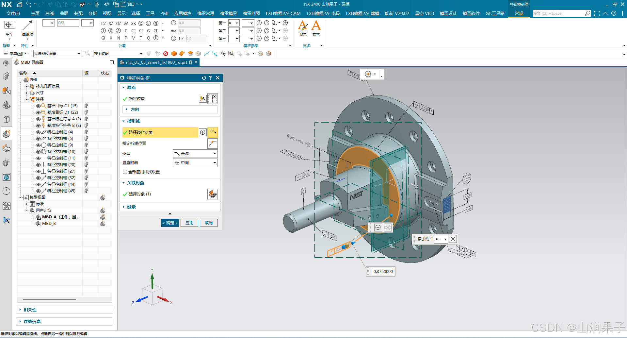Open the 文件(F) menu
The image size is (627, 338).
[x=13, y=13]
